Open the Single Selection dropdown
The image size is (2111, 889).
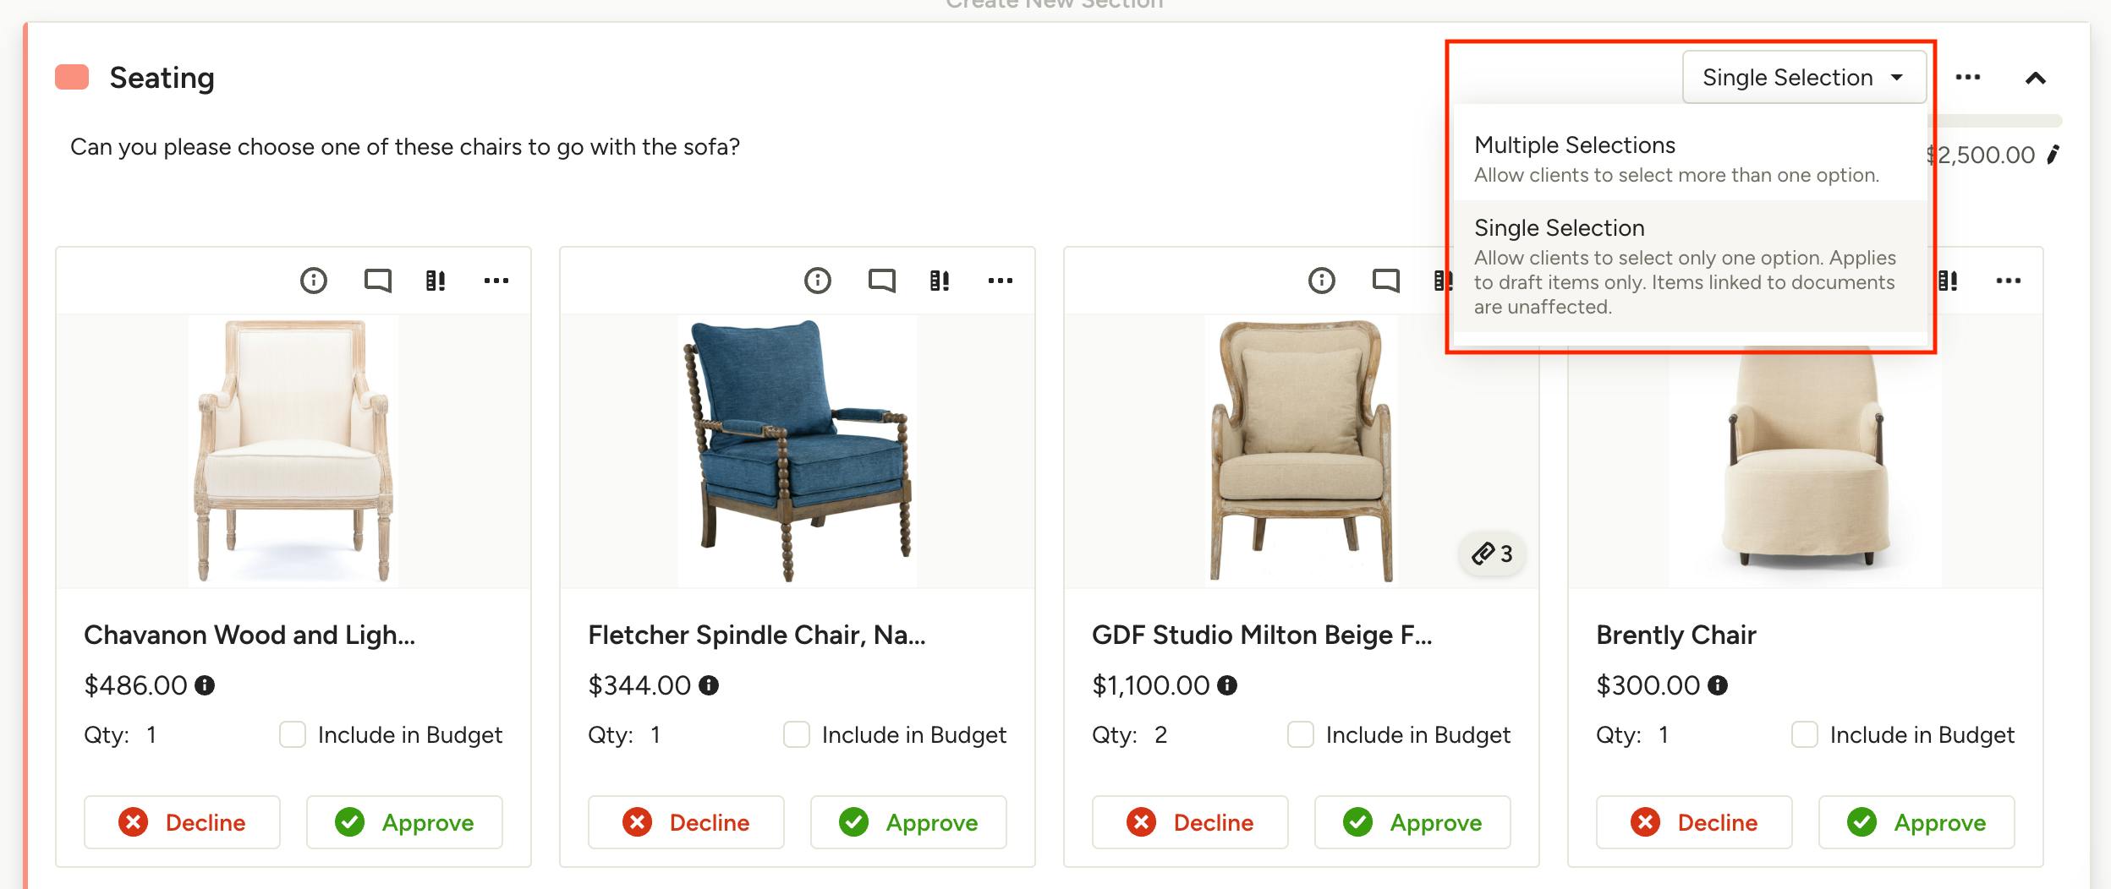1804,78
